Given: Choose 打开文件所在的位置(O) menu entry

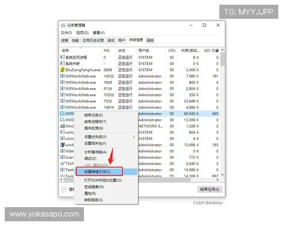Looking at the screenshot, I should pyautogui.click(x=106, y=180).
